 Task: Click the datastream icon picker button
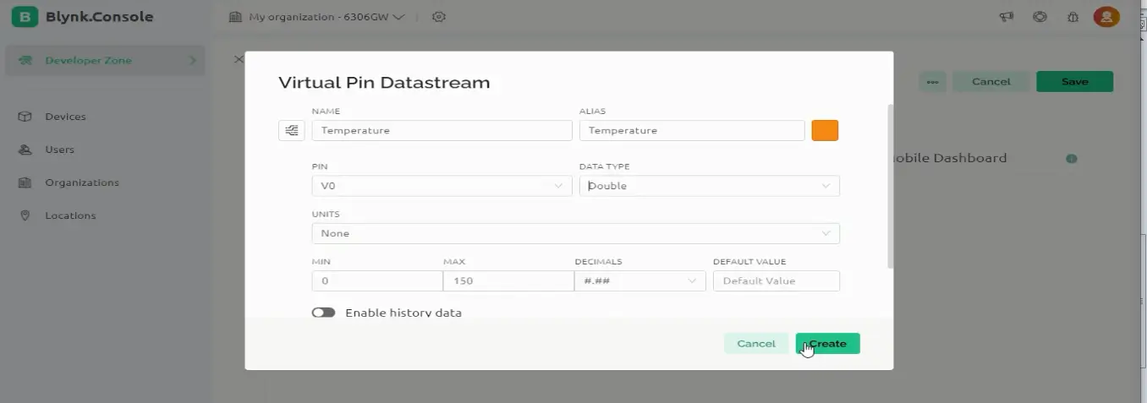291,130
